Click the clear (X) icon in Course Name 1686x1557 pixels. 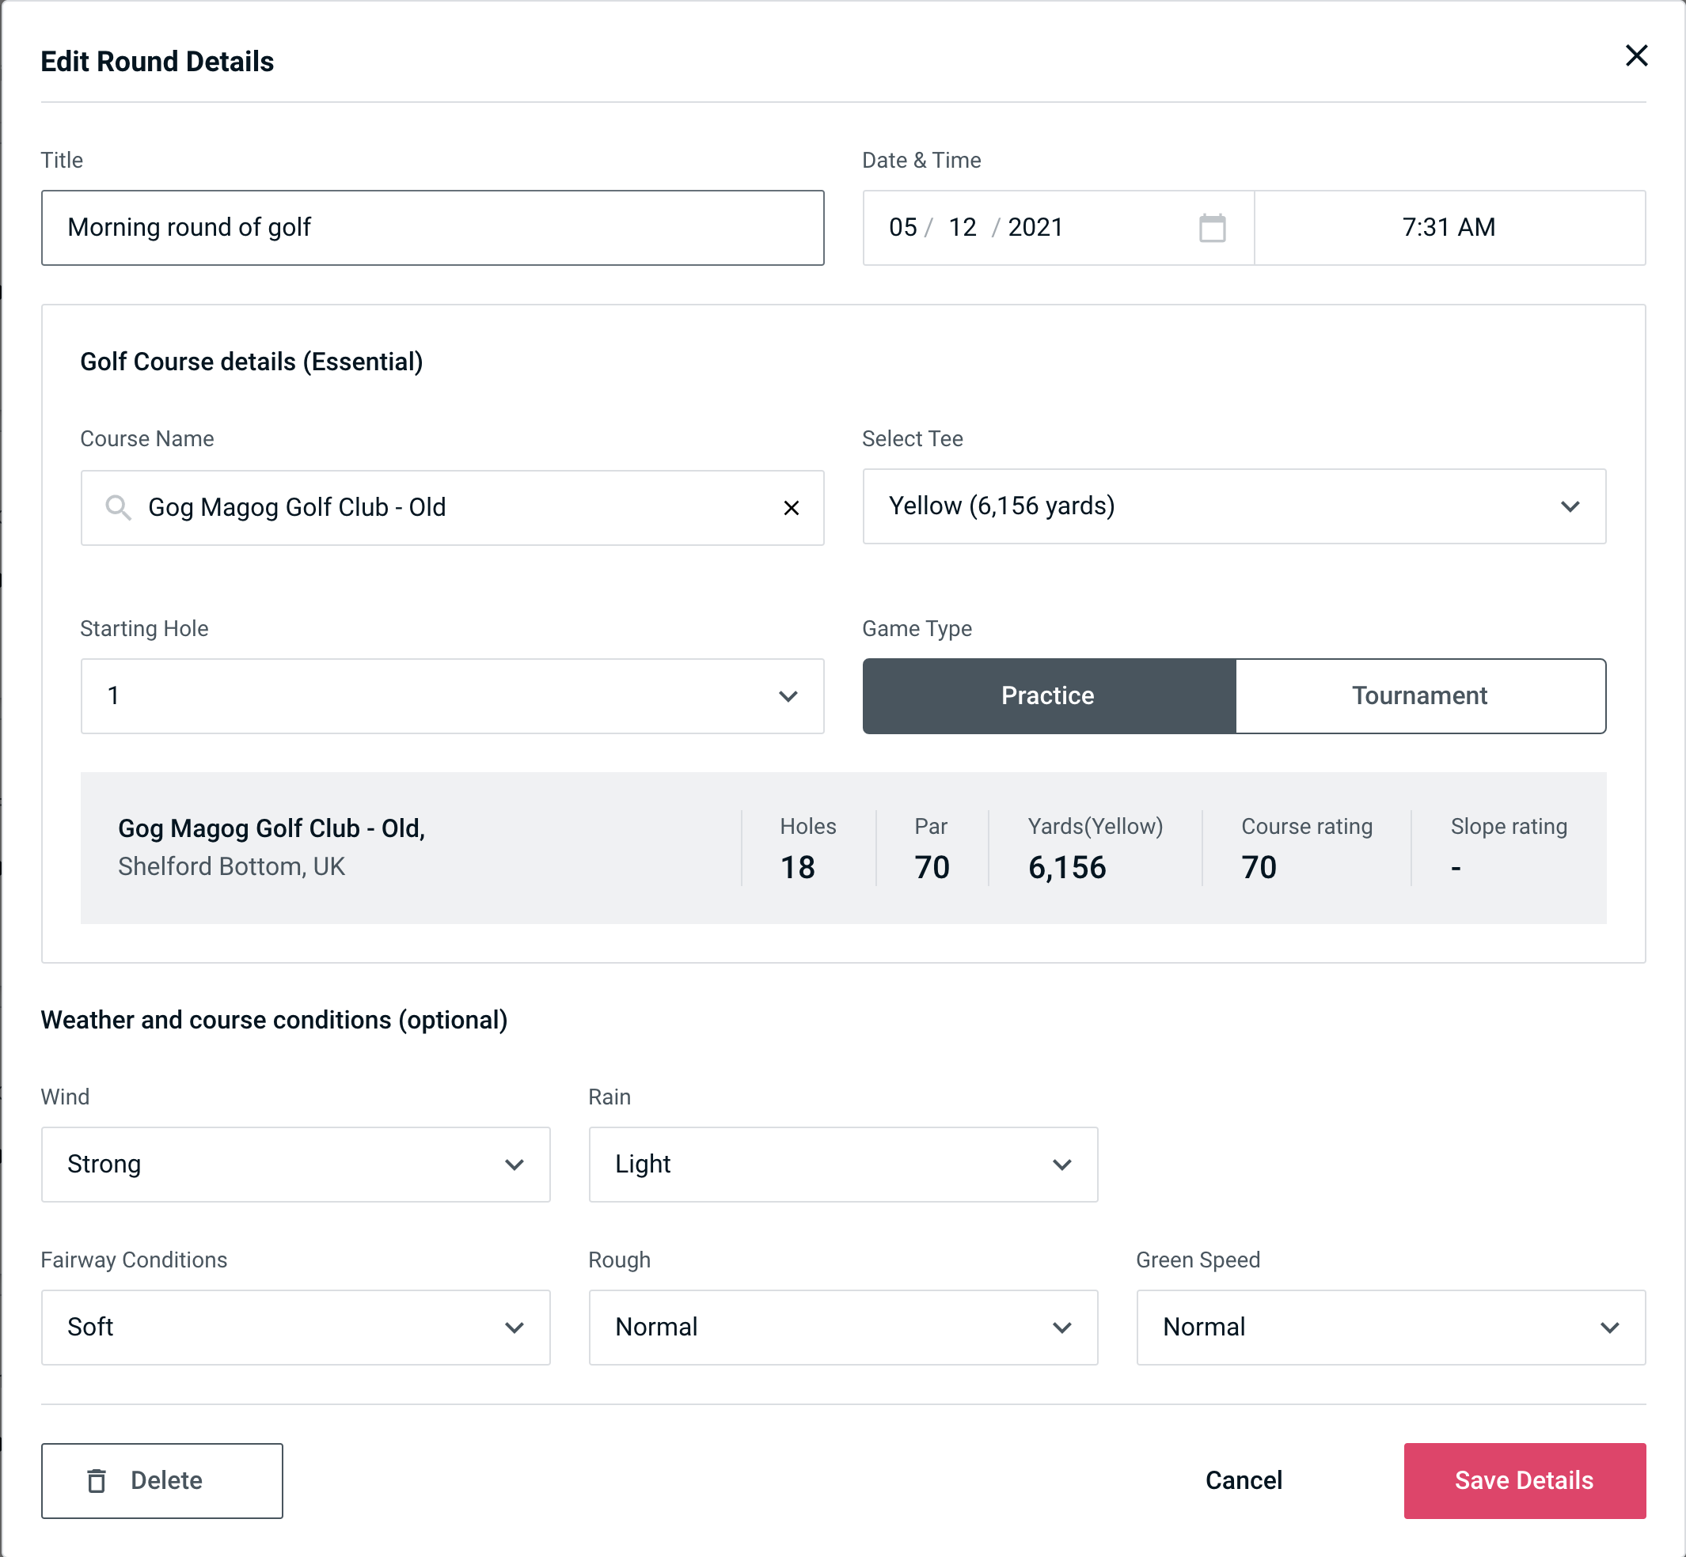pos(793,506)
